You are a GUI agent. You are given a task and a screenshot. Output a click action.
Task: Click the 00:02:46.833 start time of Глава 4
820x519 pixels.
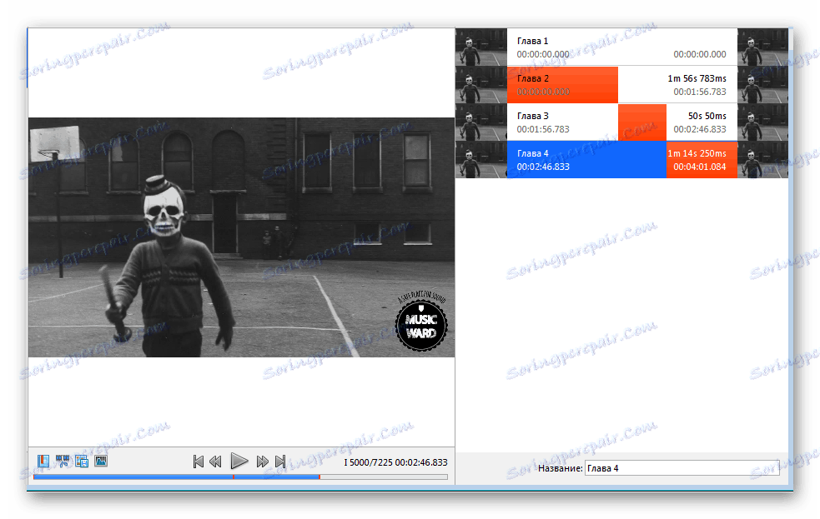click(x=543, y=167)
